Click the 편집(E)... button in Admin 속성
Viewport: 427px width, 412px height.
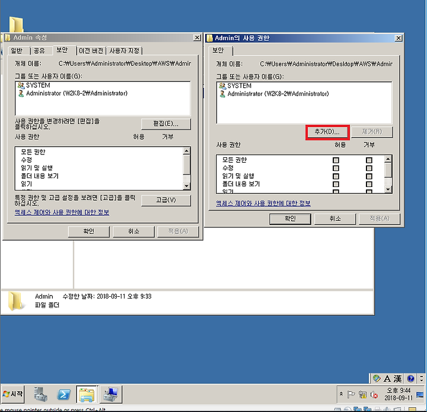pos(166,124)
